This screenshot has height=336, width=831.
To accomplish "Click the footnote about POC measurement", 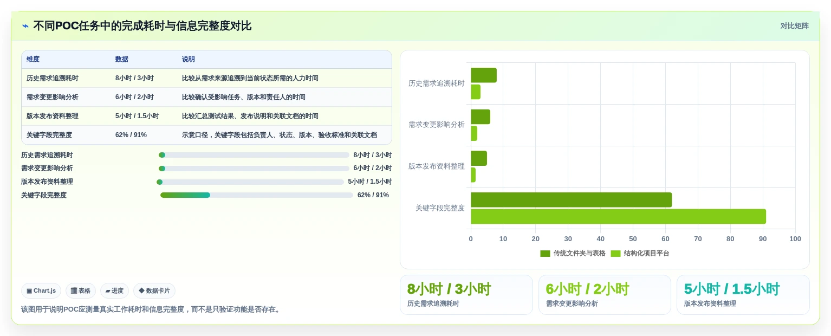I will coord(152,309).
